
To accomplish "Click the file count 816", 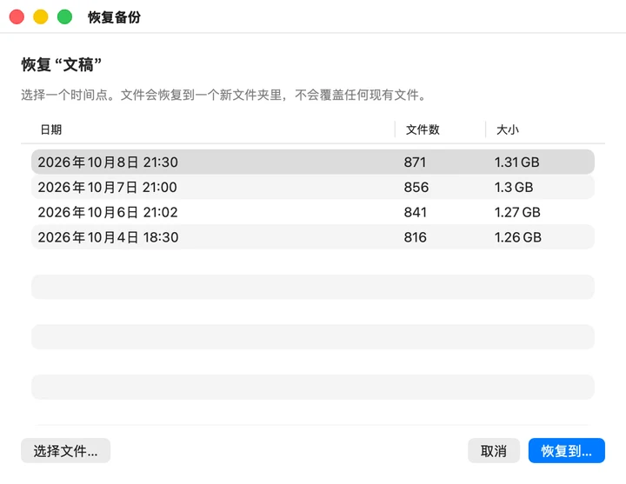I will pos(416,237).
